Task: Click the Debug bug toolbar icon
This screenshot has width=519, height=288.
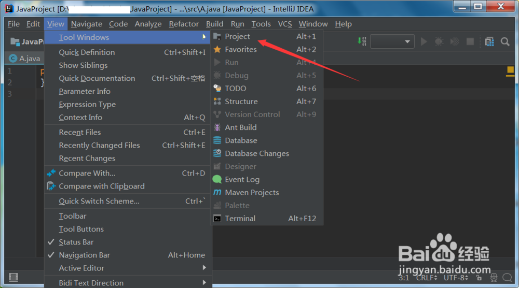Action: (439, 41)
